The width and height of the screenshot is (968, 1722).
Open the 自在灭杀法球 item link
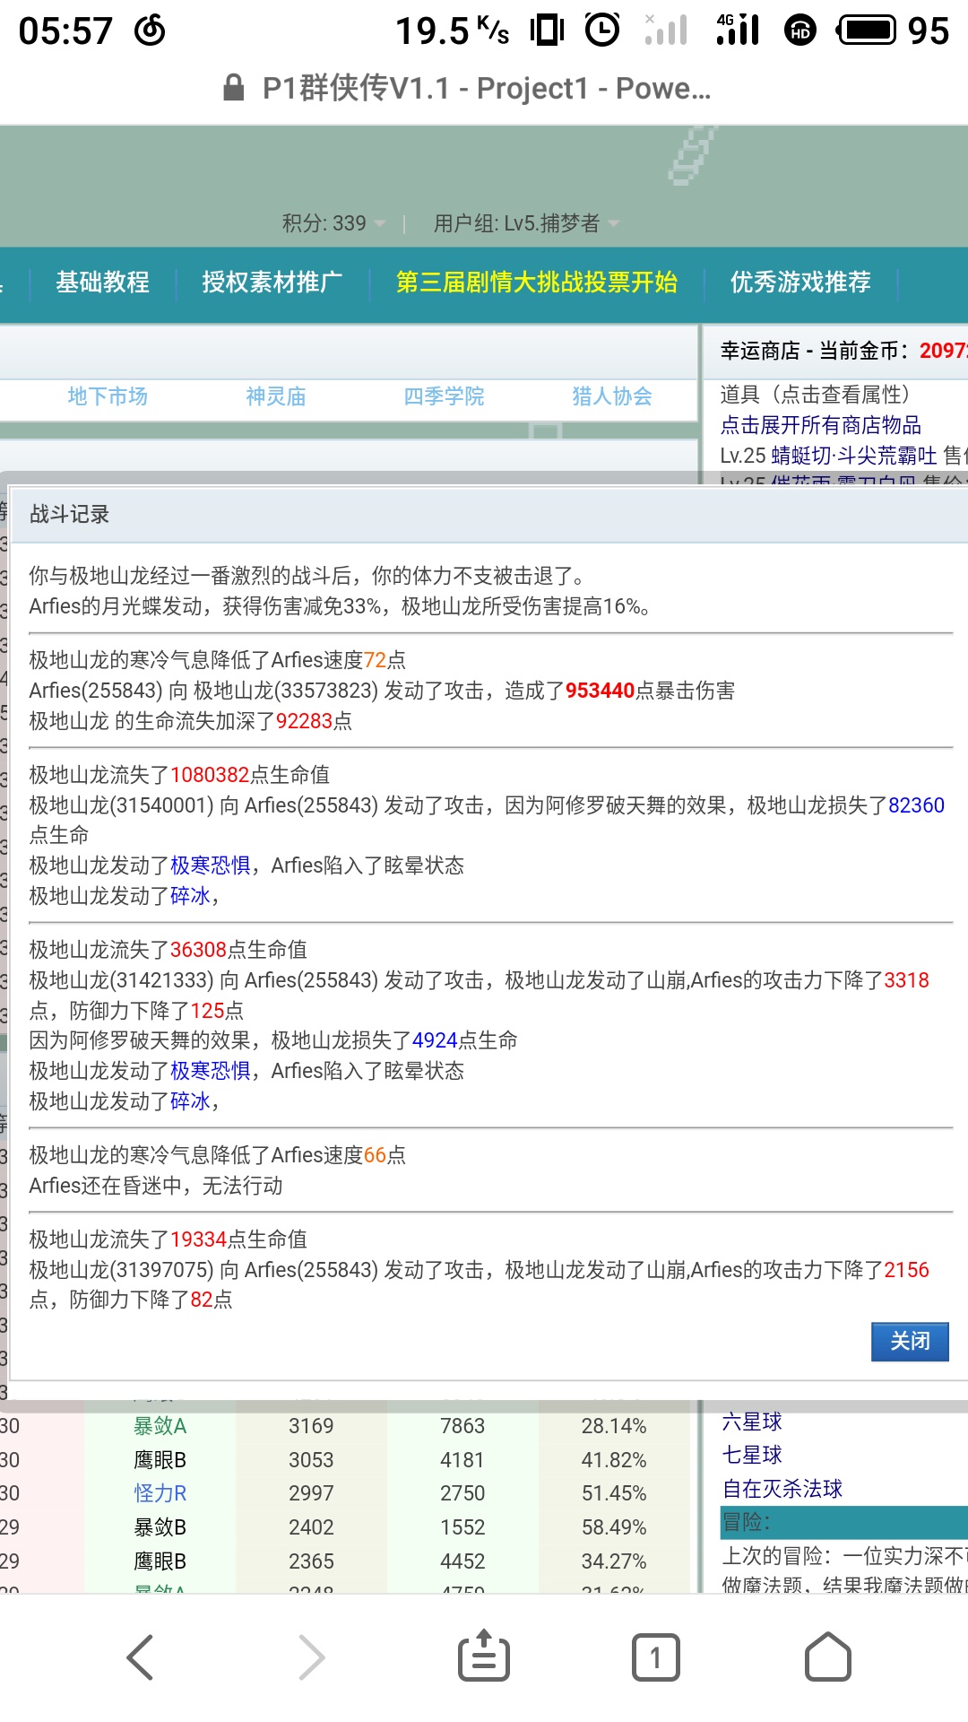click(782, 1489)
